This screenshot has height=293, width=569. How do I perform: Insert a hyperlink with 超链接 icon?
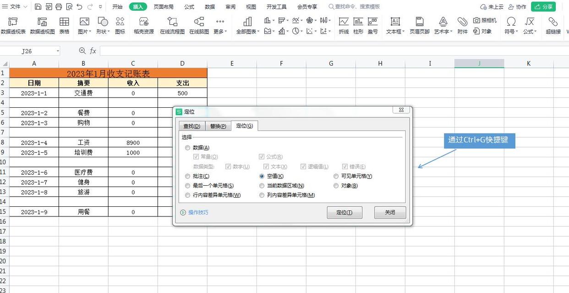(553, 26)
